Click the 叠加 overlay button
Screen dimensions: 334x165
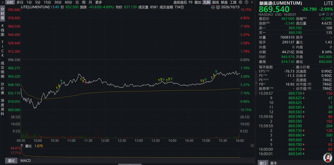[198, 2]
